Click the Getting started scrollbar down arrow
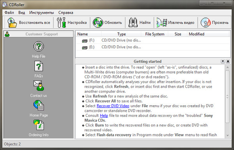Screen dimensions: 234x150 pyautogui.click(x=227, y=135)
